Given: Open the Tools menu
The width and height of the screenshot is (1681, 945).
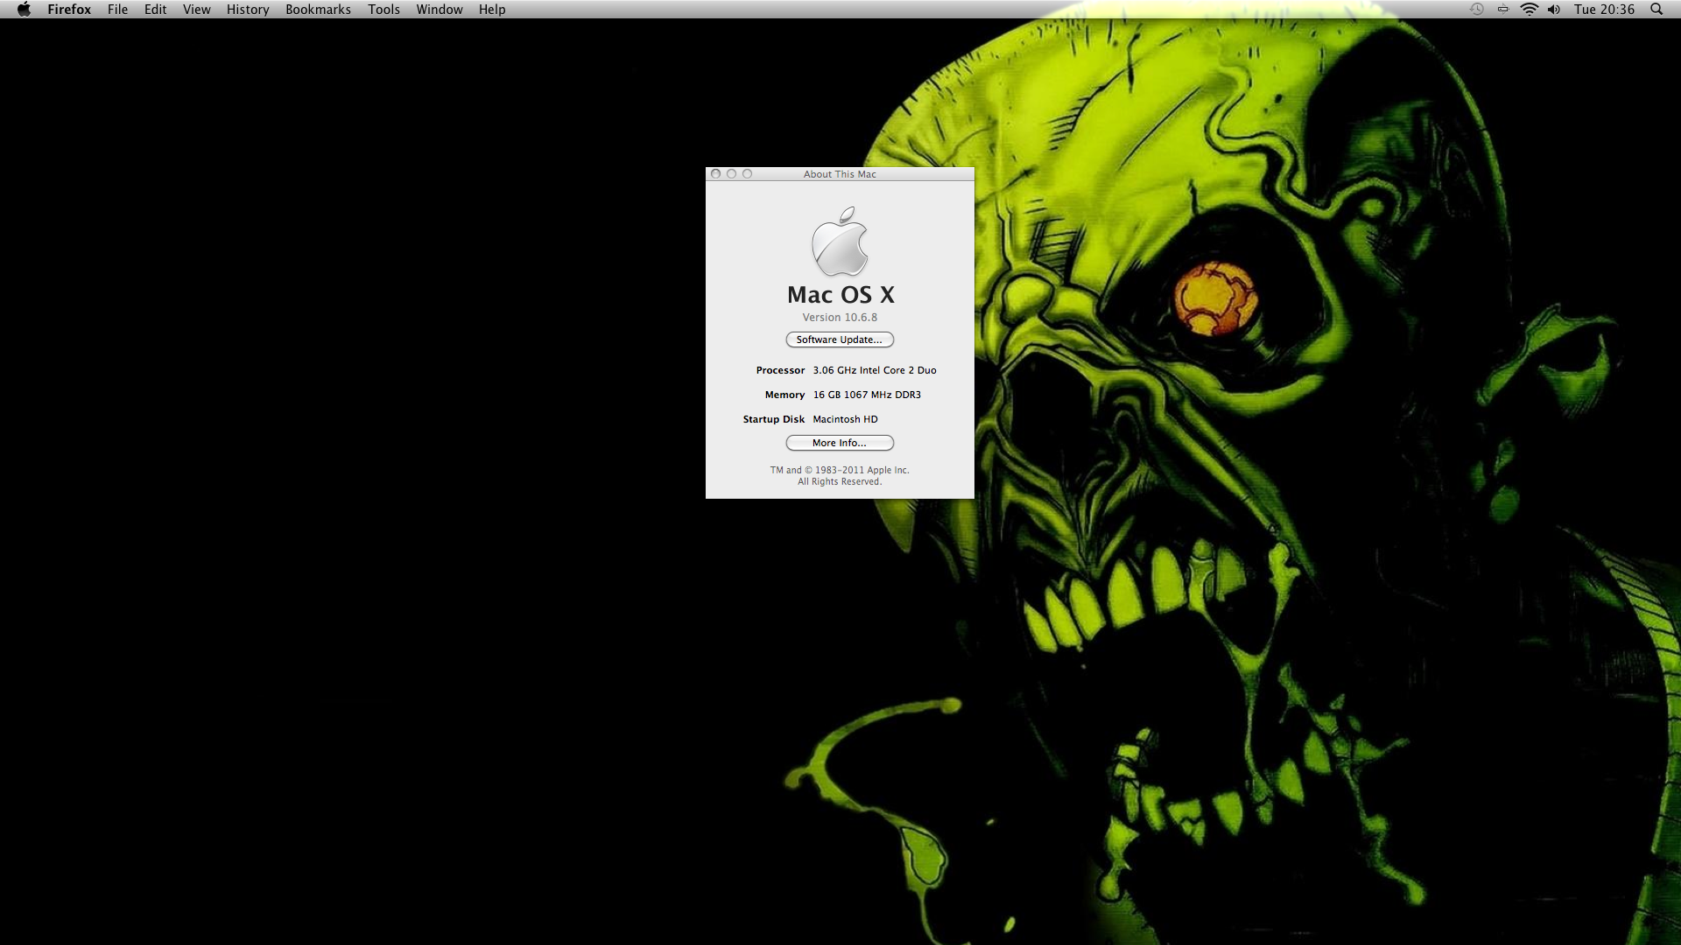Looking at the screenshot, I should pyautogui.click(x=383, y=10).
